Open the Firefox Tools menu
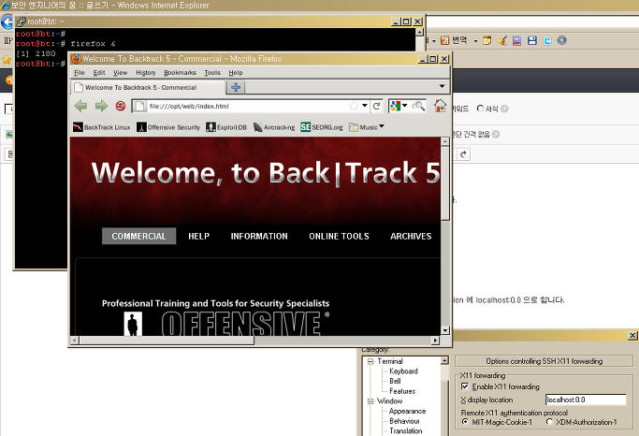 (x=212, y=73)
